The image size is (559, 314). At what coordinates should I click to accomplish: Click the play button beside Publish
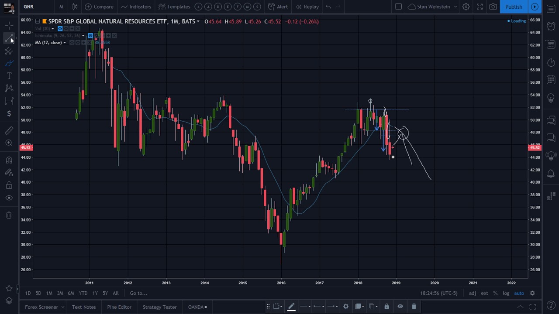click(535, 7)
